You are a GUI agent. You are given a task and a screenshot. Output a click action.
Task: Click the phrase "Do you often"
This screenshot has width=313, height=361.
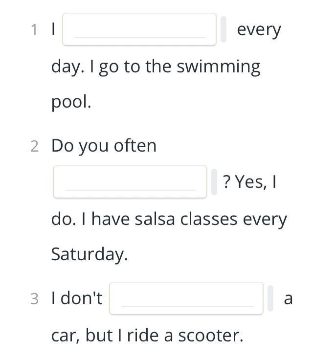coord(104,146)
